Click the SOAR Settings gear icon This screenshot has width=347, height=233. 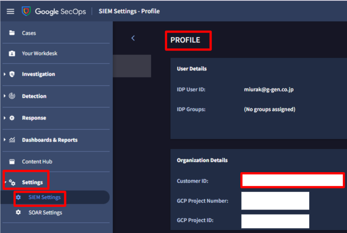tap(18, 212)
